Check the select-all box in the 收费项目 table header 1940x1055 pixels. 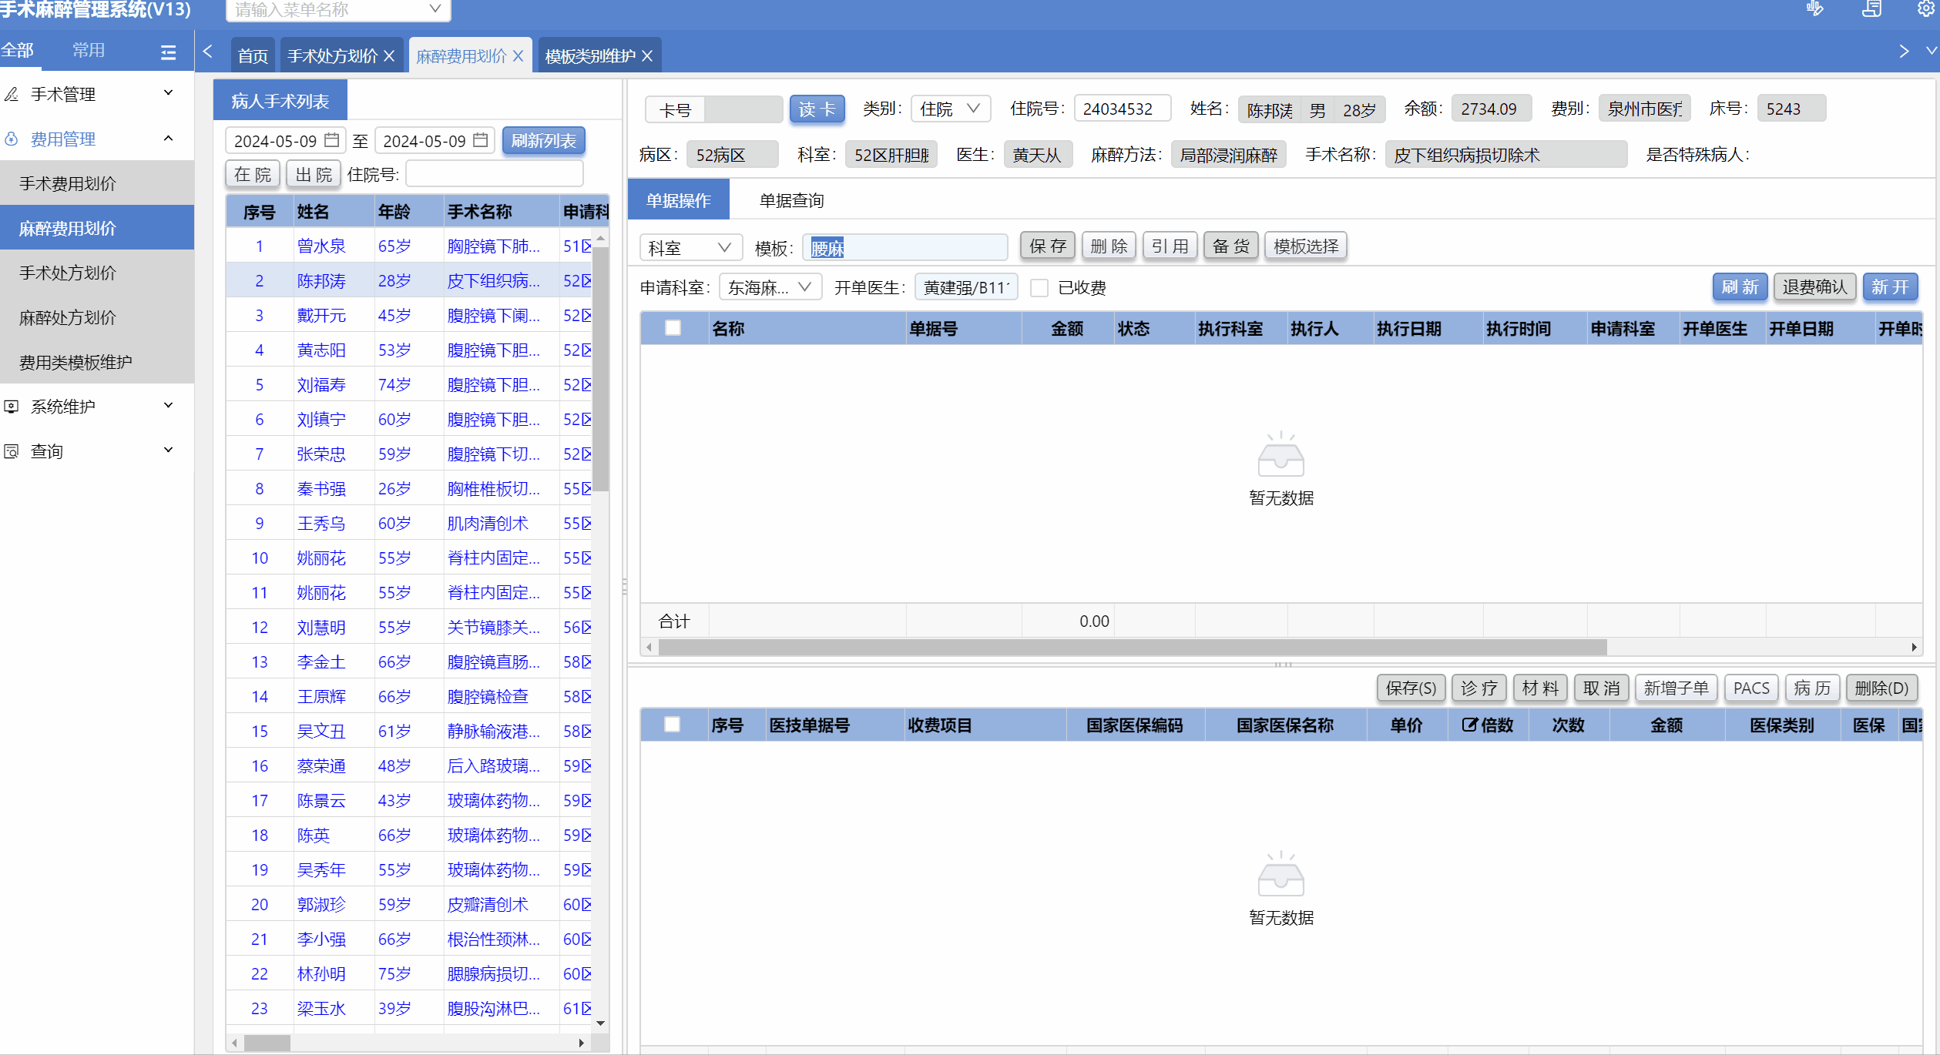tap(672, 725)
